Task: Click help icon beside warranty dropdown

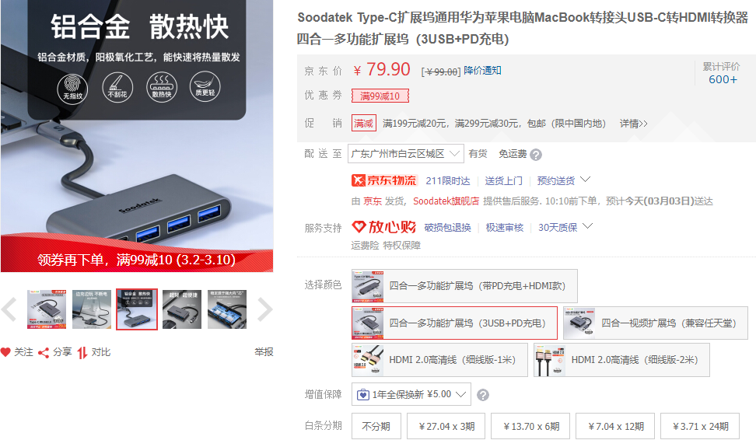Action: pos(483,395)
